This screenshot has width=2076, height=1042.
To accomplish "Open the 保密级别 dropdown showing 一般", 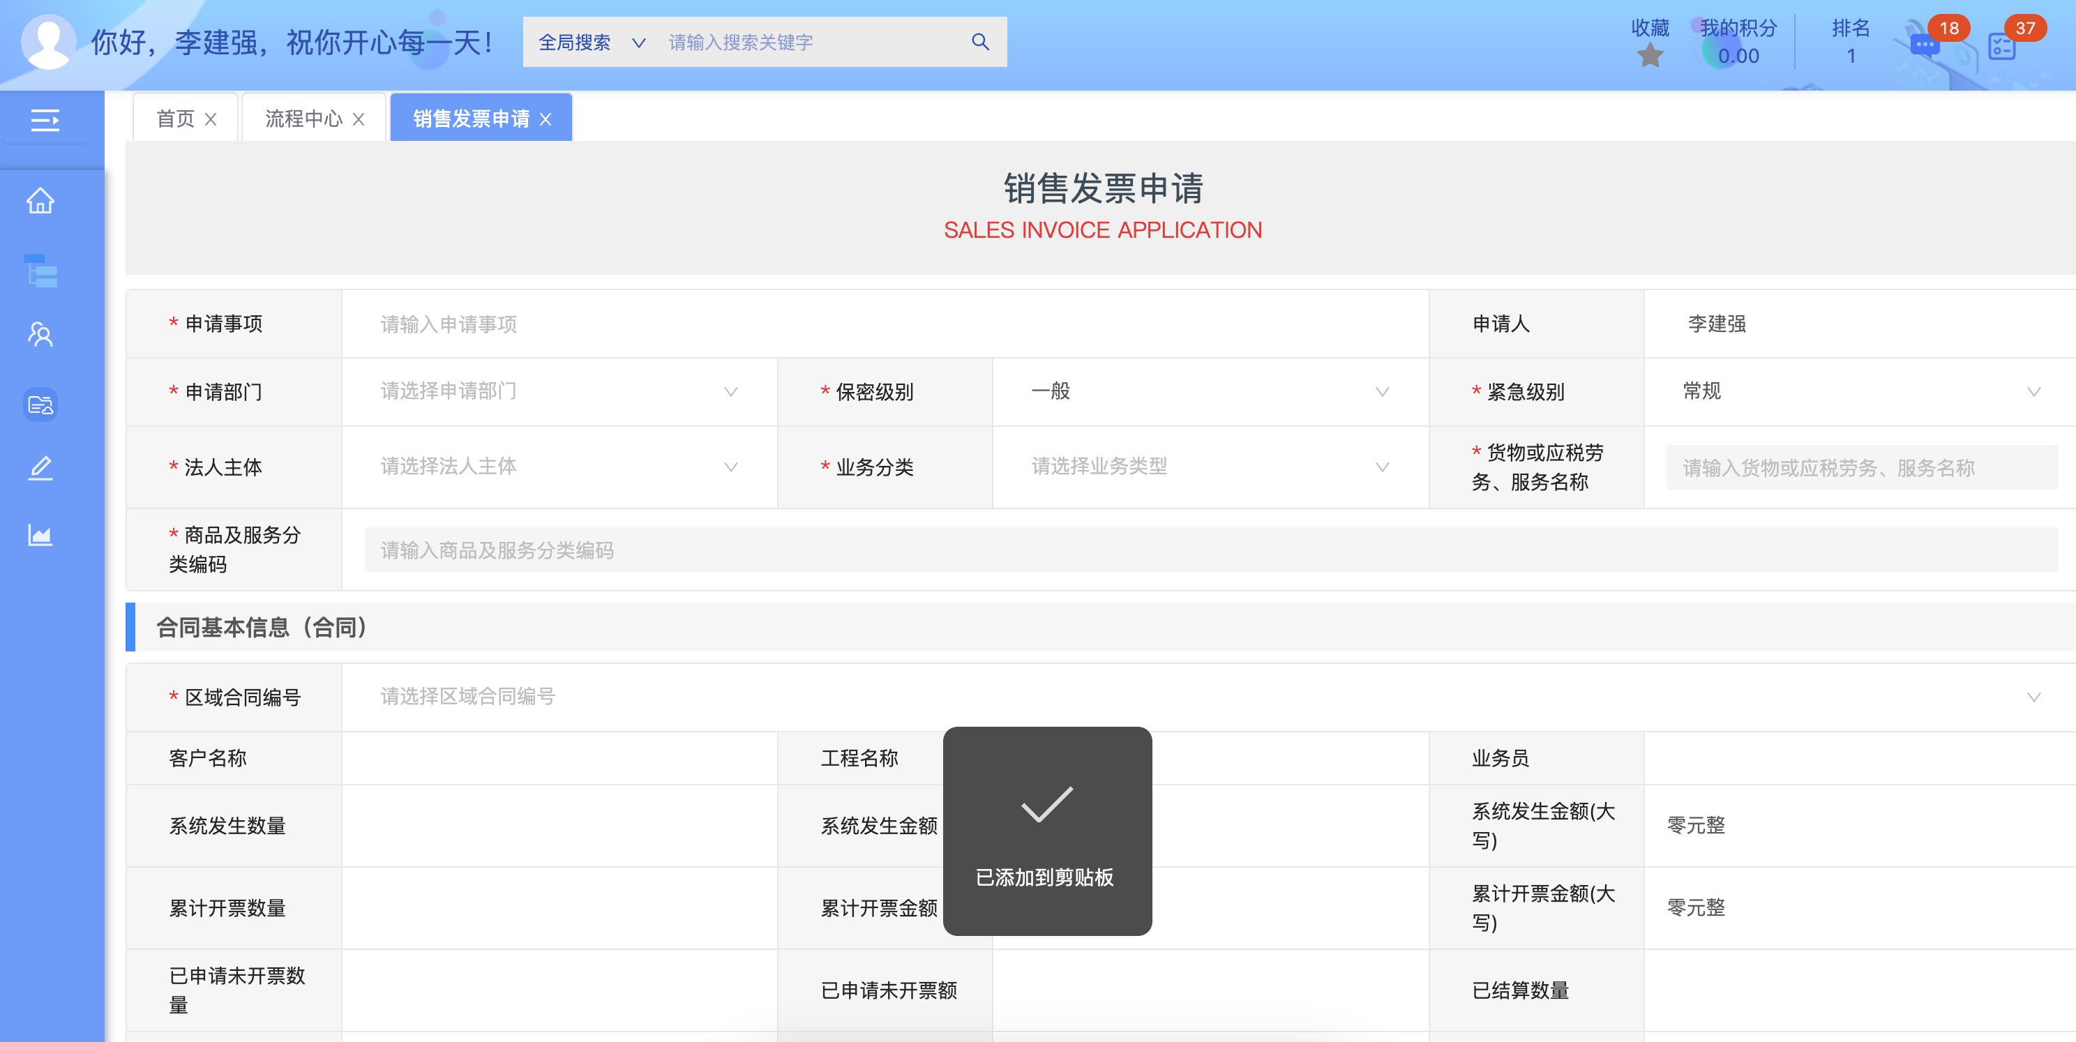I will point(1210,392).
